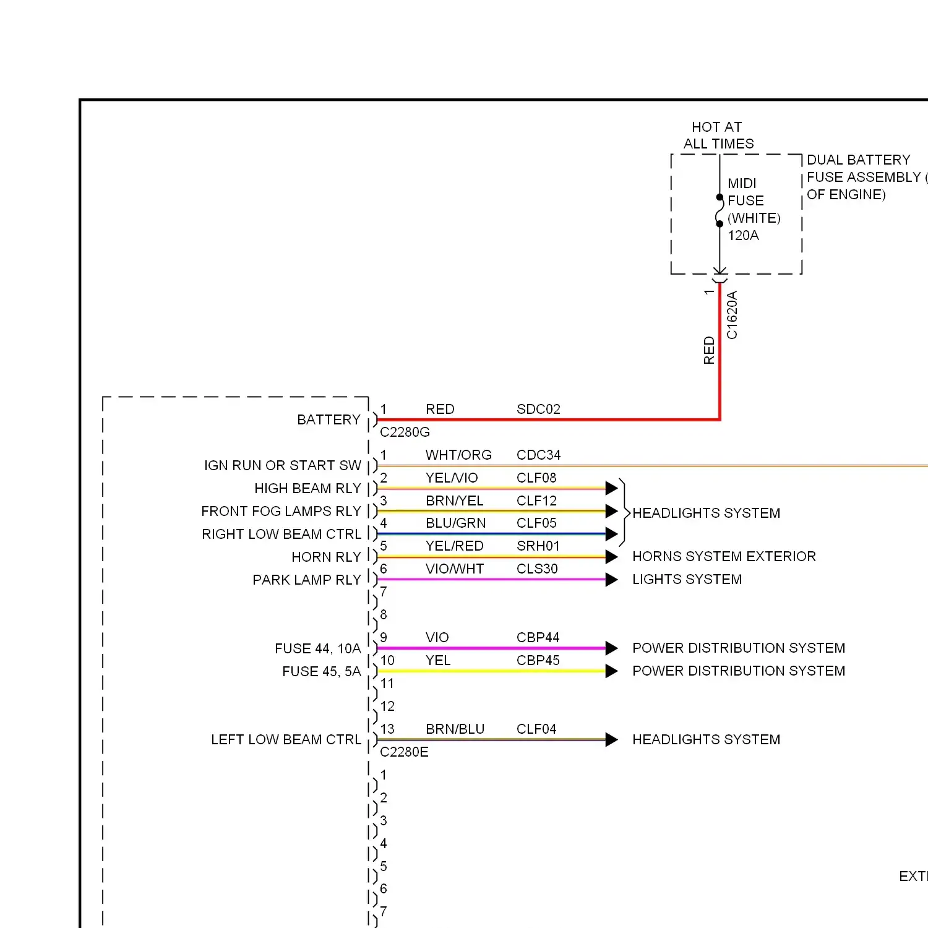Click the VIO/WHT wire label

coord(454,569)
